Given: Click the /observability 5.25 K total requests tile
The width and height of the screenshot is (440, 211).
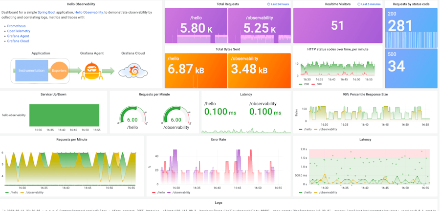Looking at the screenshot, I should click(259, 25).
